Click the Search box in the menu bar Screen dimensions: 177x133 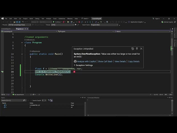tap(85, 19)
